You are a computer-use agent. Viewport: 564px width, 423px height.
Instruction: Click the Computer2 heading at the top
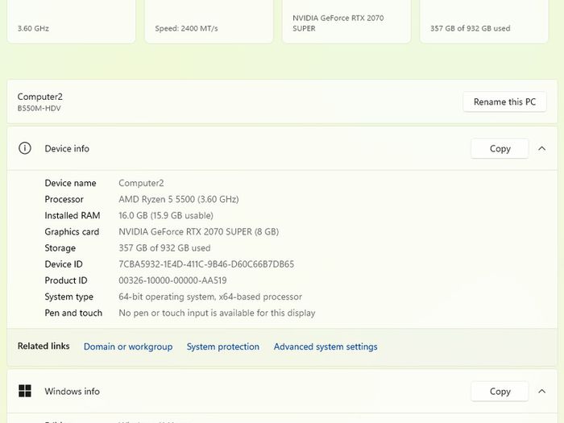point(40,97)
